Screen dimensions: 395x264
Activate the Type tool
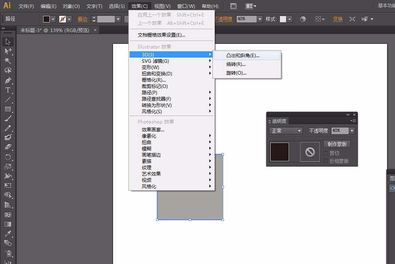click(x=7, y=90)
